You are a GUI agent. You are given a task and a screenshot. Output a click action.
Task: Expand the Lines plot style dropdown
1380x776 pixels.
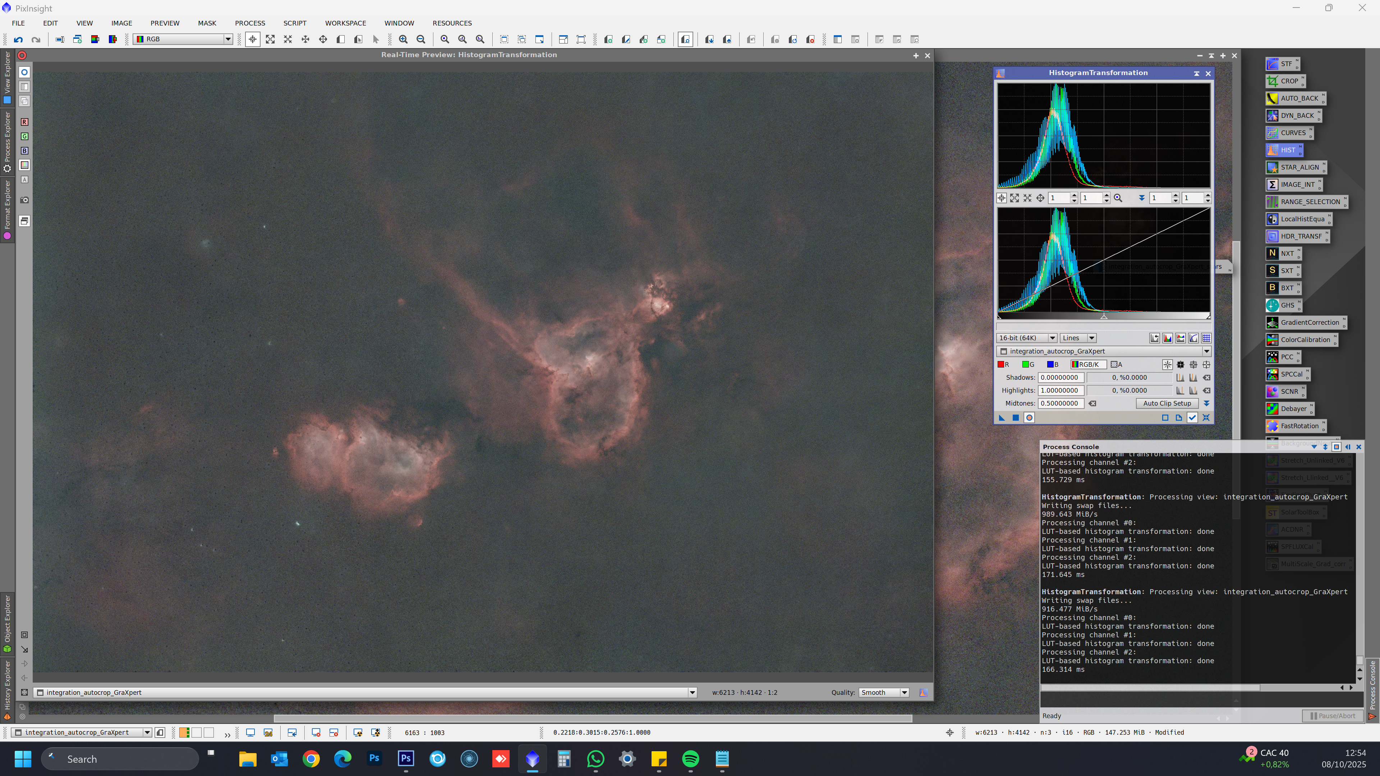pyautogui.click(x=1078, y=338)
